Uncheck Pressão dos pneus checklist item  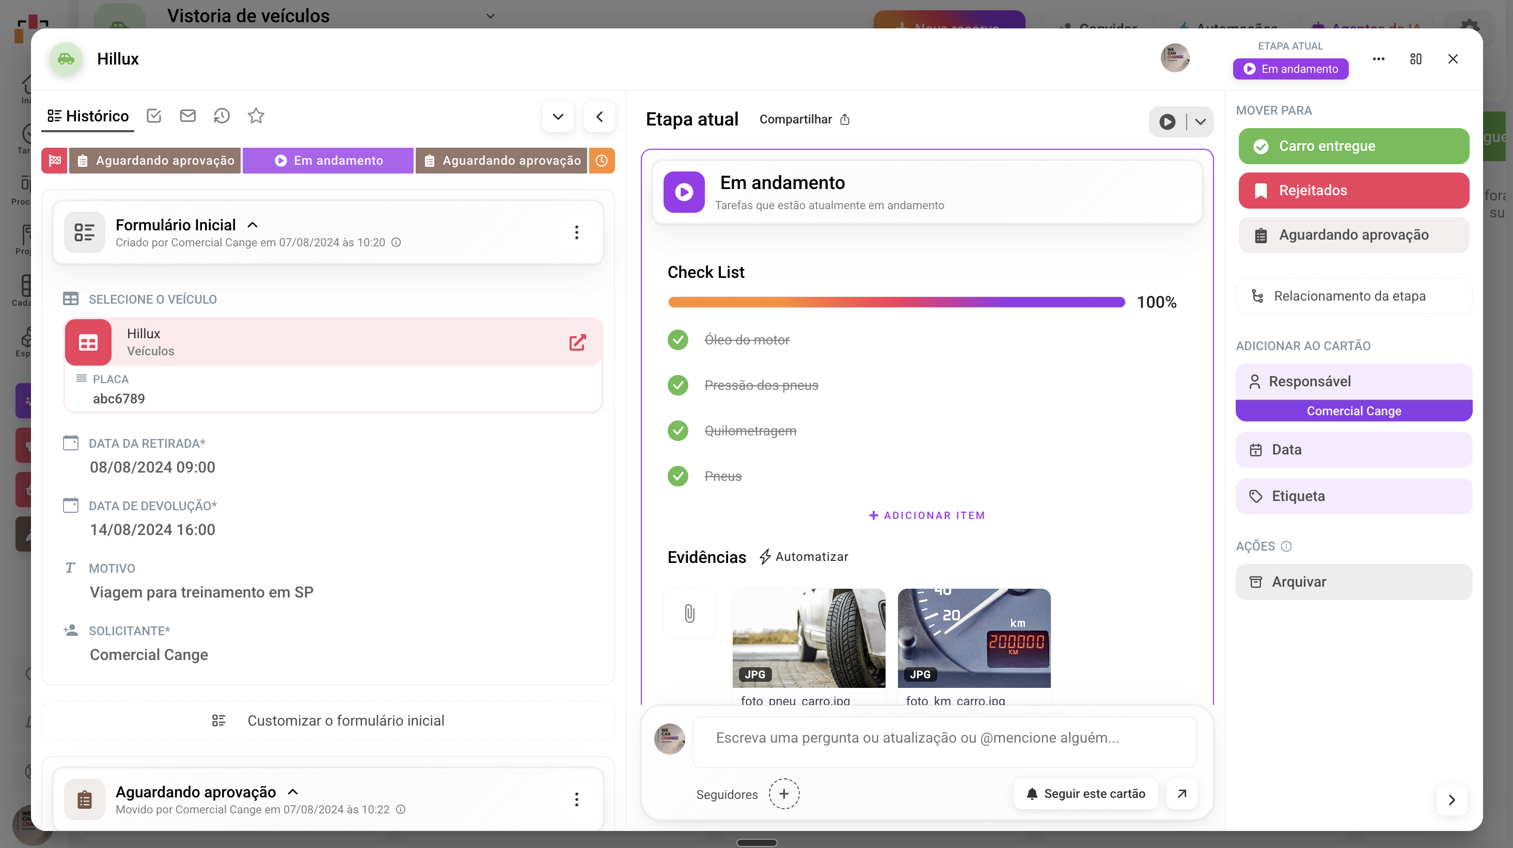[x=679, y=385]
